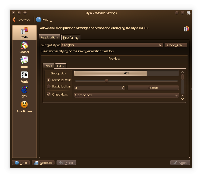This screenshot has height=178, width=202.
Task: Click the preview scrollbar bottom down arrow
Action: 182,99
